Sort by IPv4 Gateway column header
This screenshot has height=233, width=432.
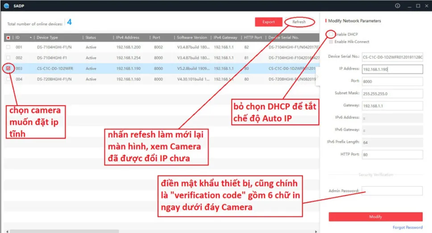226,37
